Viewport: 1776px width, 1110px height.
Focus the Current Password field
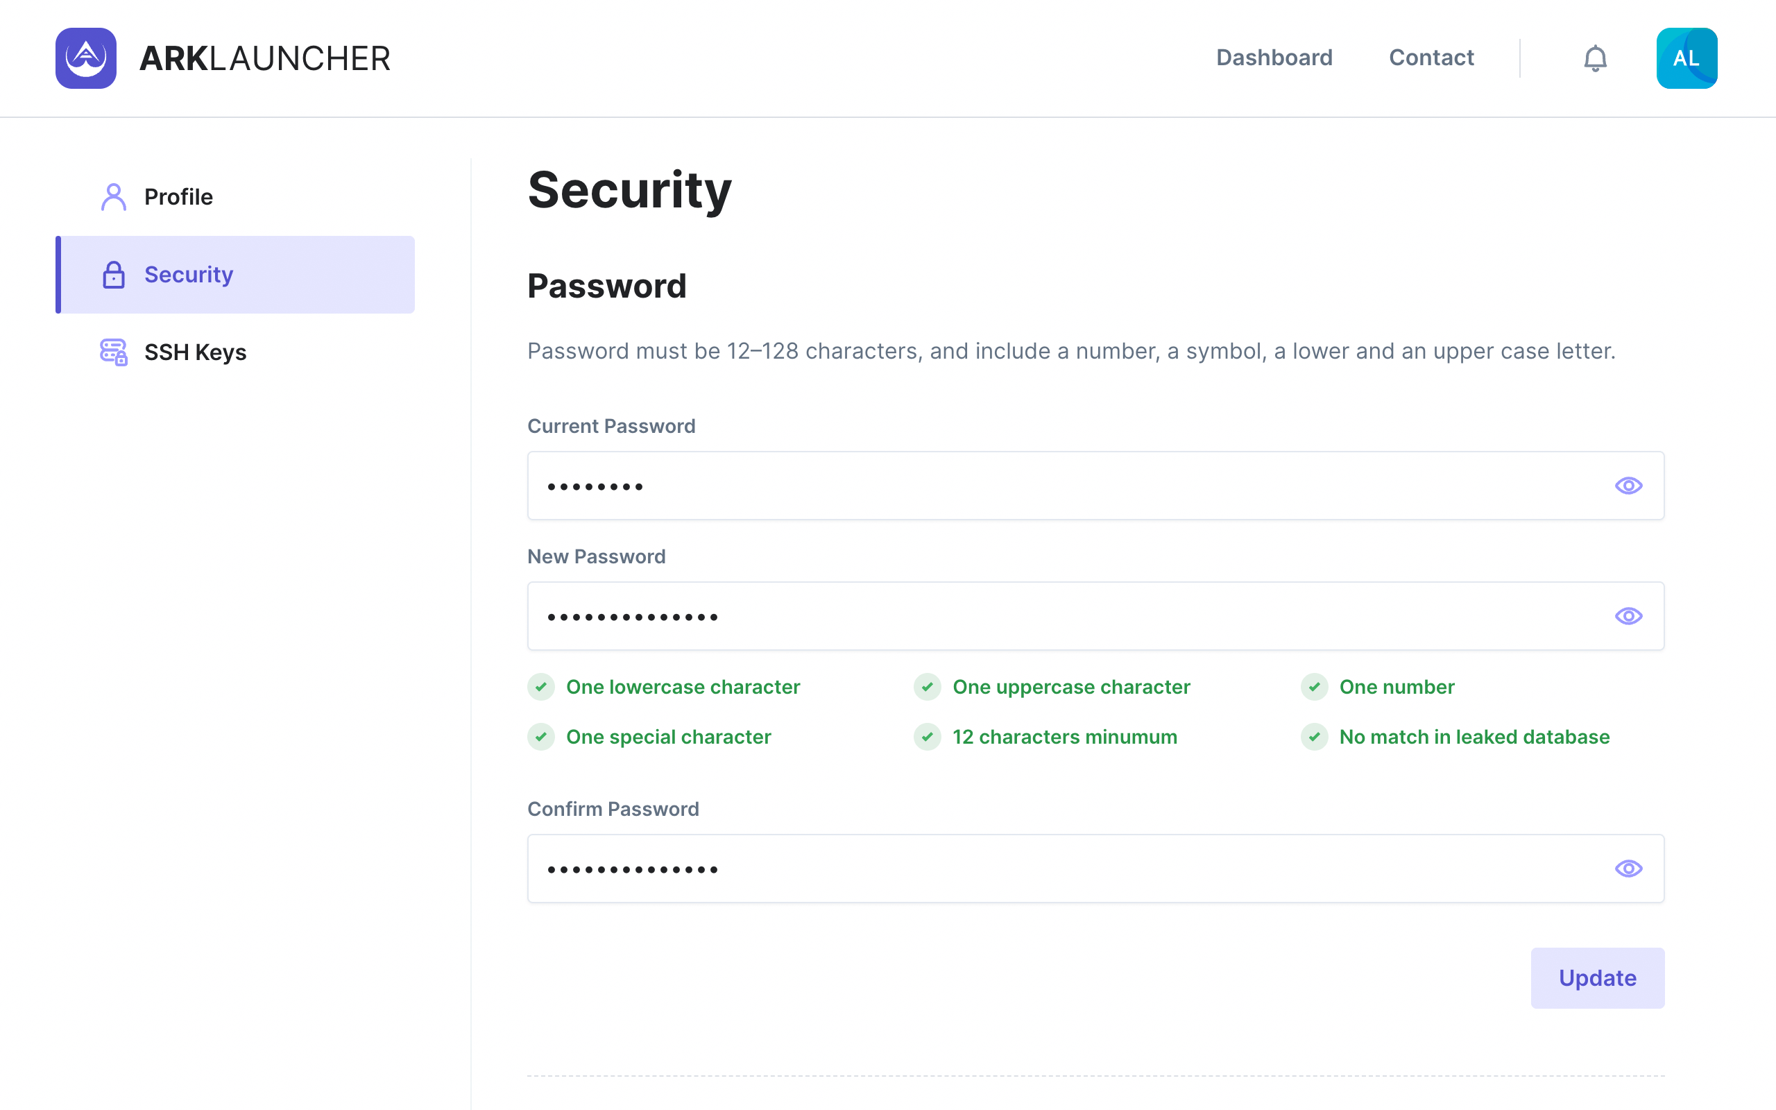coord(1057,486)
